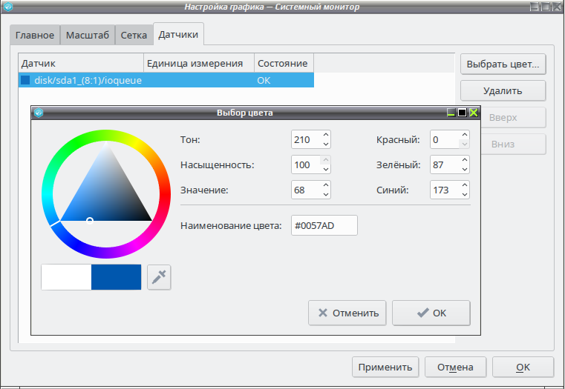Click the hue selector on the color wheel
This screenshot has width=565, height=389.
pos(55,223)
